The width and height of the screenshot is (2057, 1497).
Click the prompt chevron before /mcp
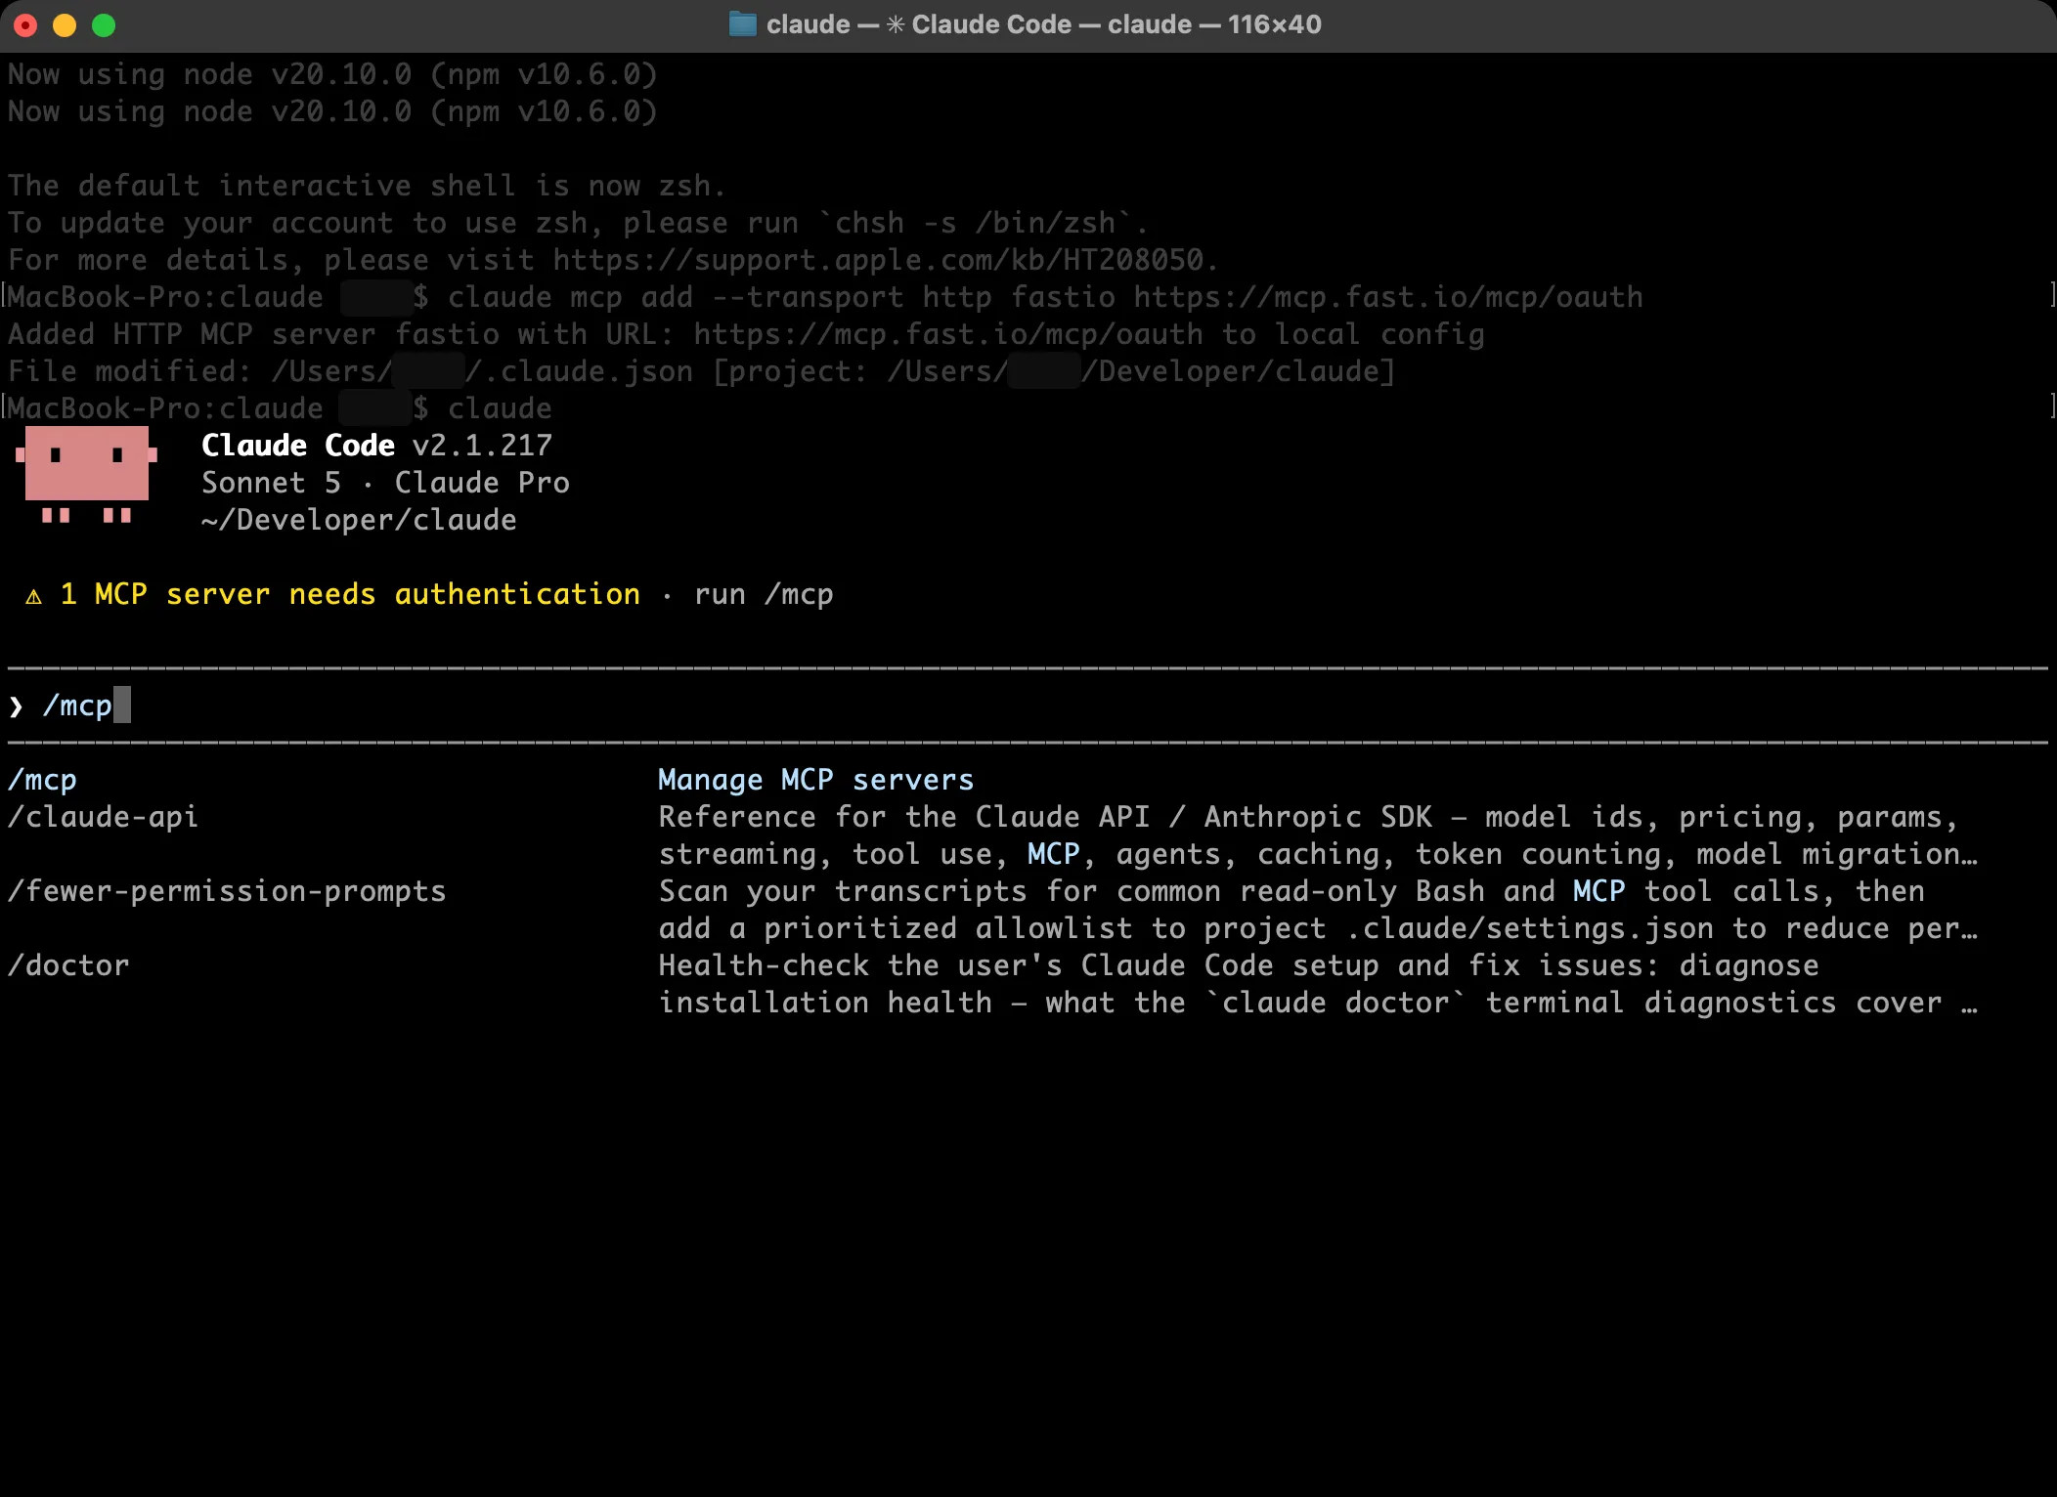coord(16,706)
